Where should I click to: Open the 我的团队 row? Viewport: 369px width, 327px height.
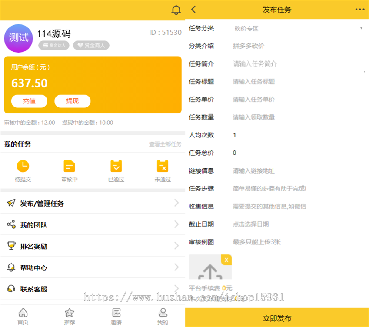(x=92, y=224)
